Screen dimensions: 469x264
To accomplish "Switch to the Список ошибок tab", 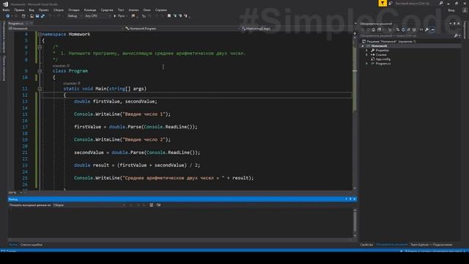I will click(32, 245).
